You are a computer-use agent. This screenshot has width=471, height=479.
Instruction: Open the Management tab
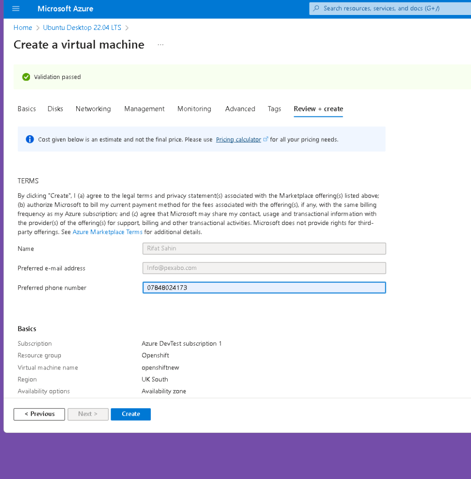tap(144, 109)
